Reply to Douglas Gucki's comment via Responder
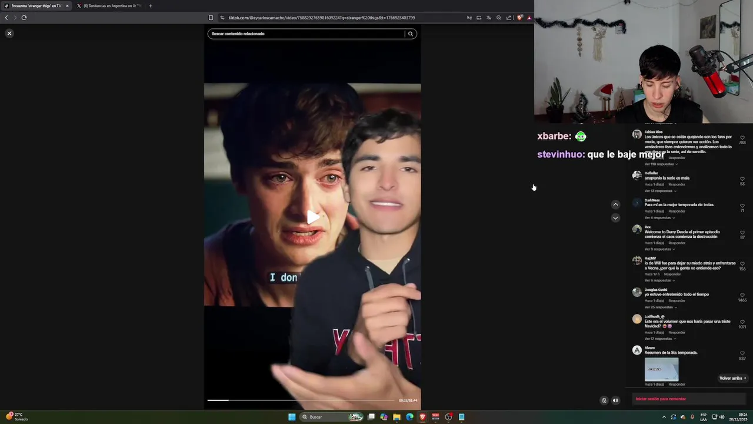The height and width of the screenshot is (424, 753). (677, 300)
